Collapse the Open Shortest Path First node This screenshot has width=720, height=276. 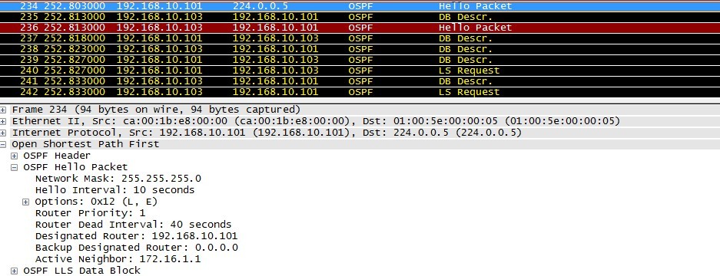coord(3,144)
